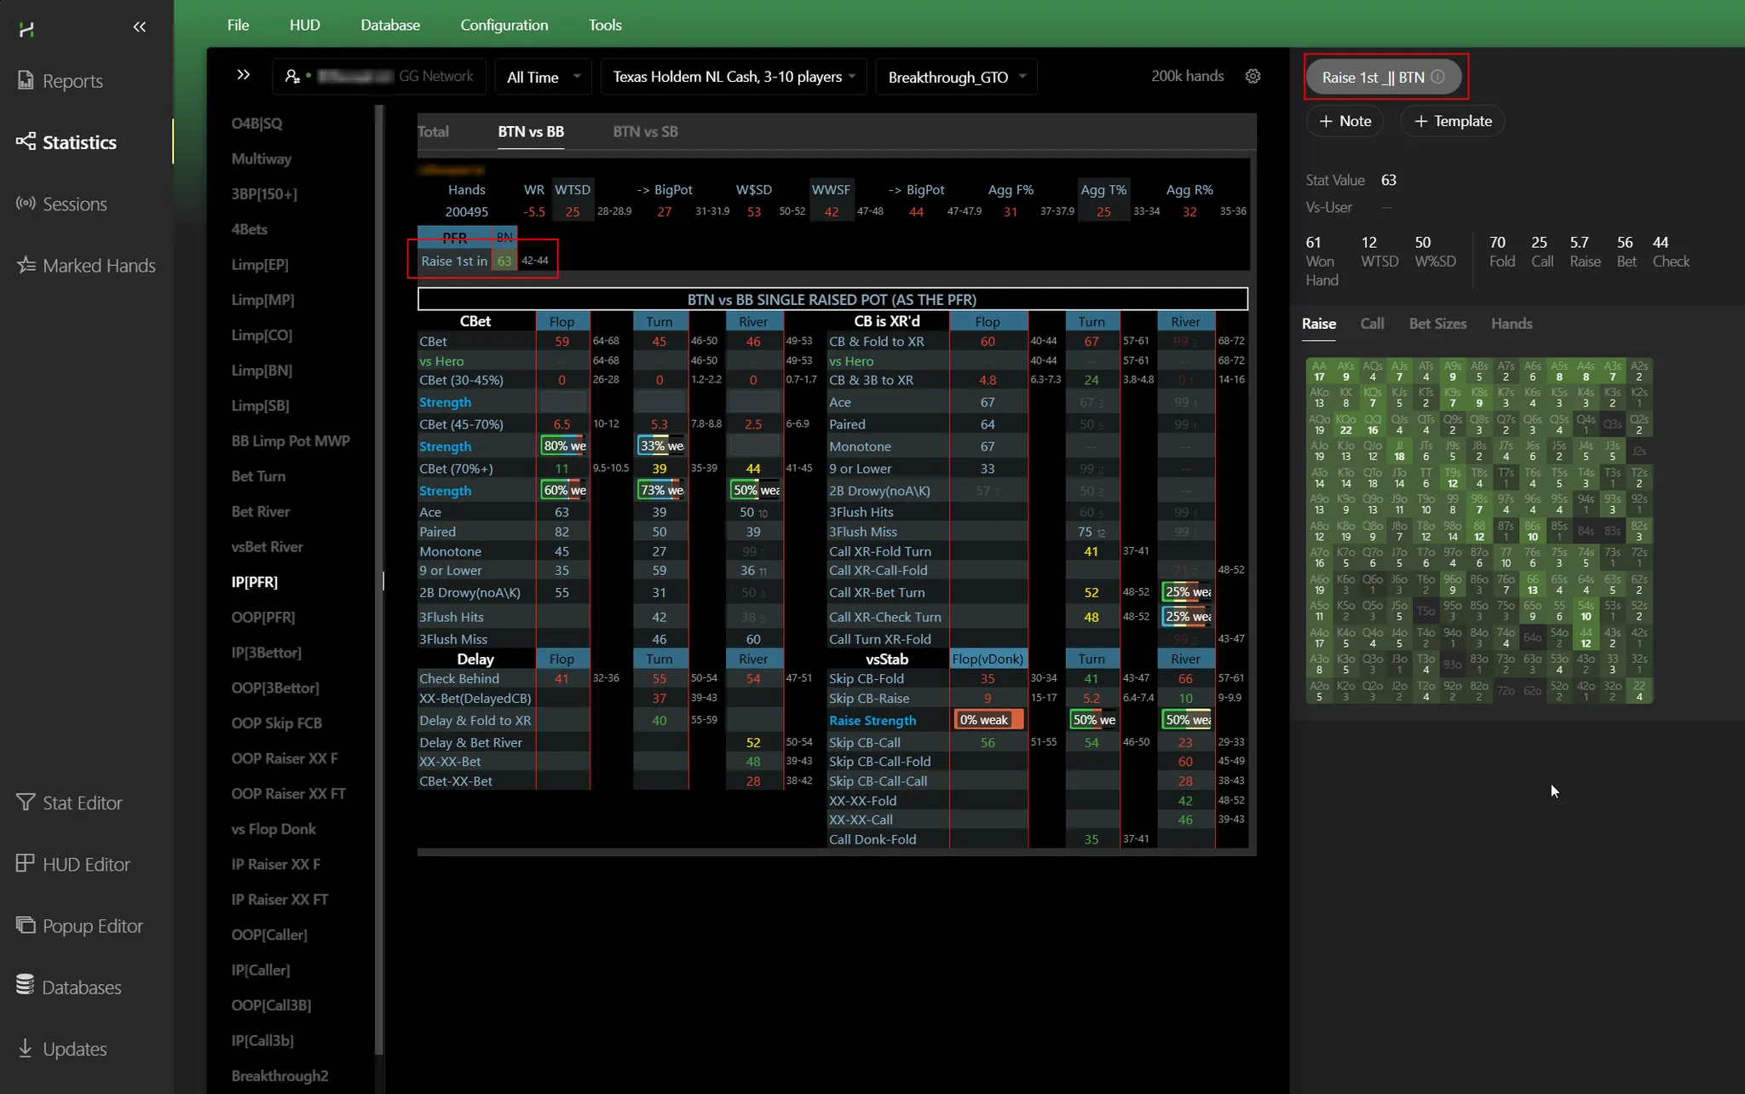Open the Reports section icon
This screenshot has width=1745, height=1094.
coord(26,81)
